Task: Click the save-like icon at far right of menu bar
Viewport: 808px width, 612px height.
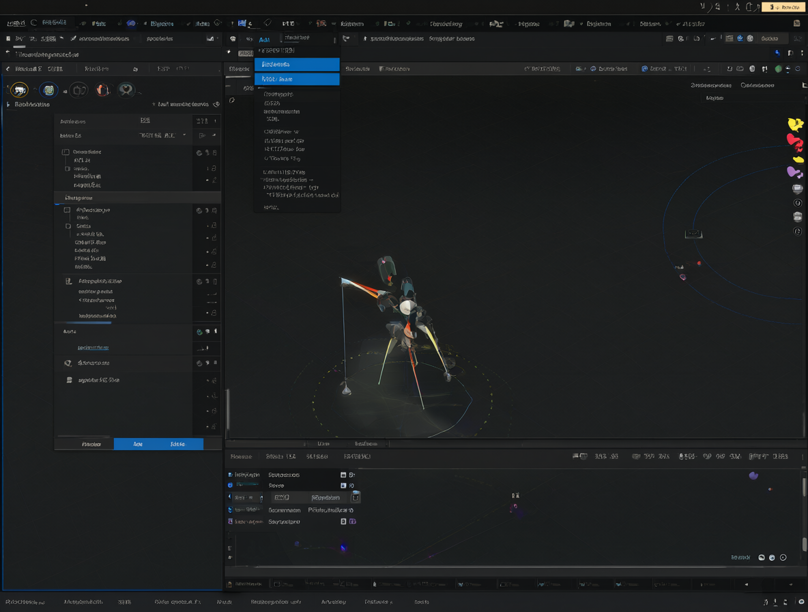Action: [796, 24]
